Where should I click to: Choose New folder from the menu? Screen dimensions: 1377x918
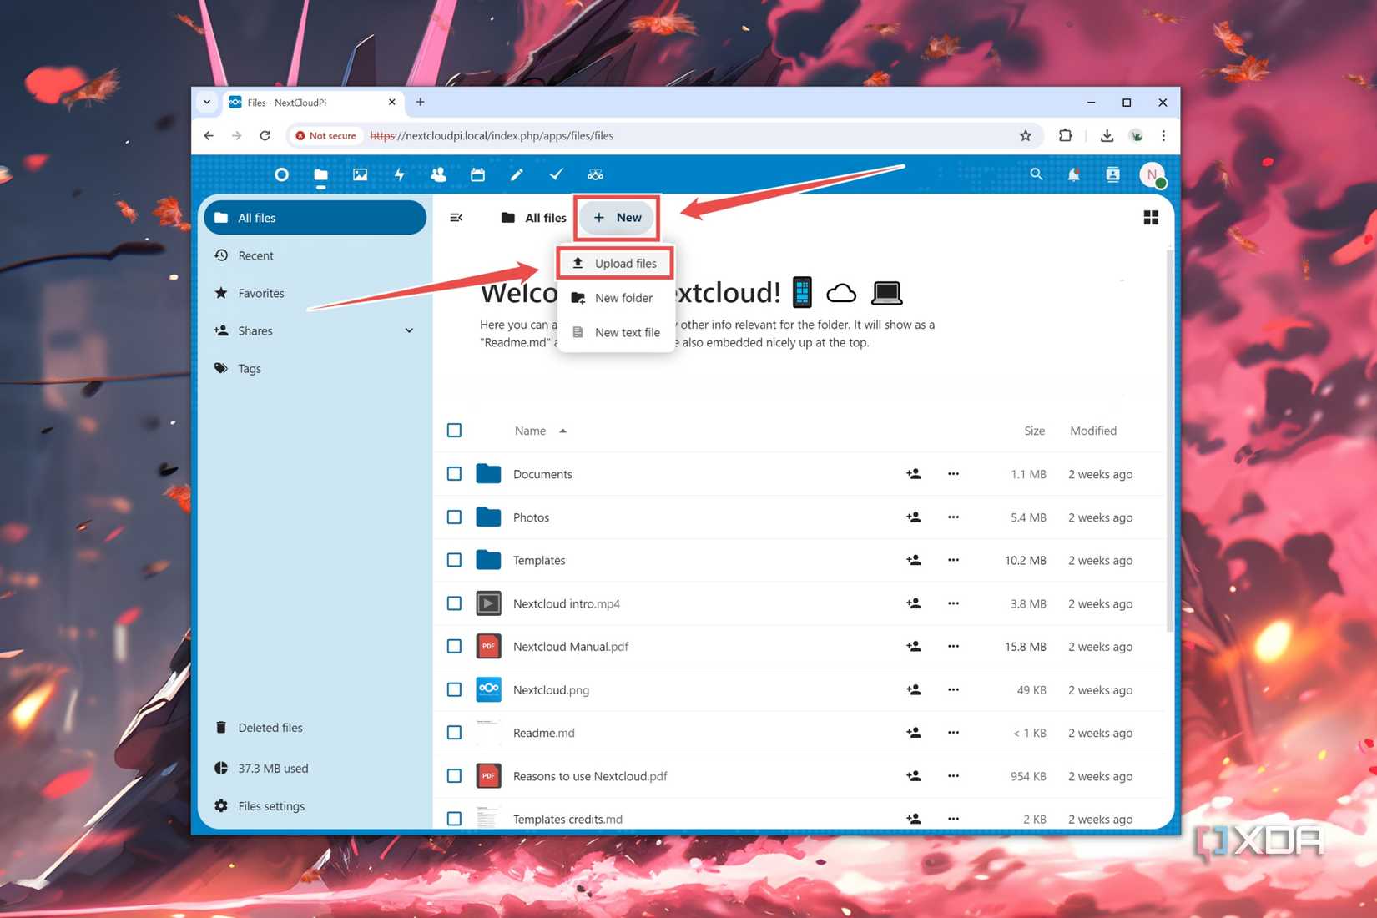click(616, 298)
